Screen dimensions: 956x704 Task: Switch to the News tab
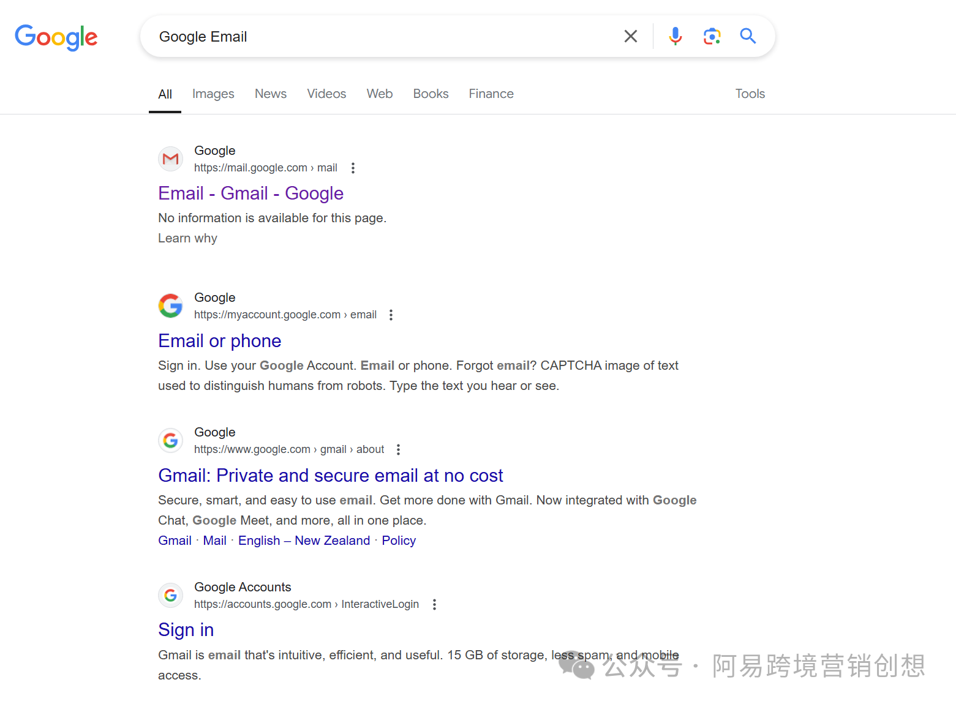271,94
